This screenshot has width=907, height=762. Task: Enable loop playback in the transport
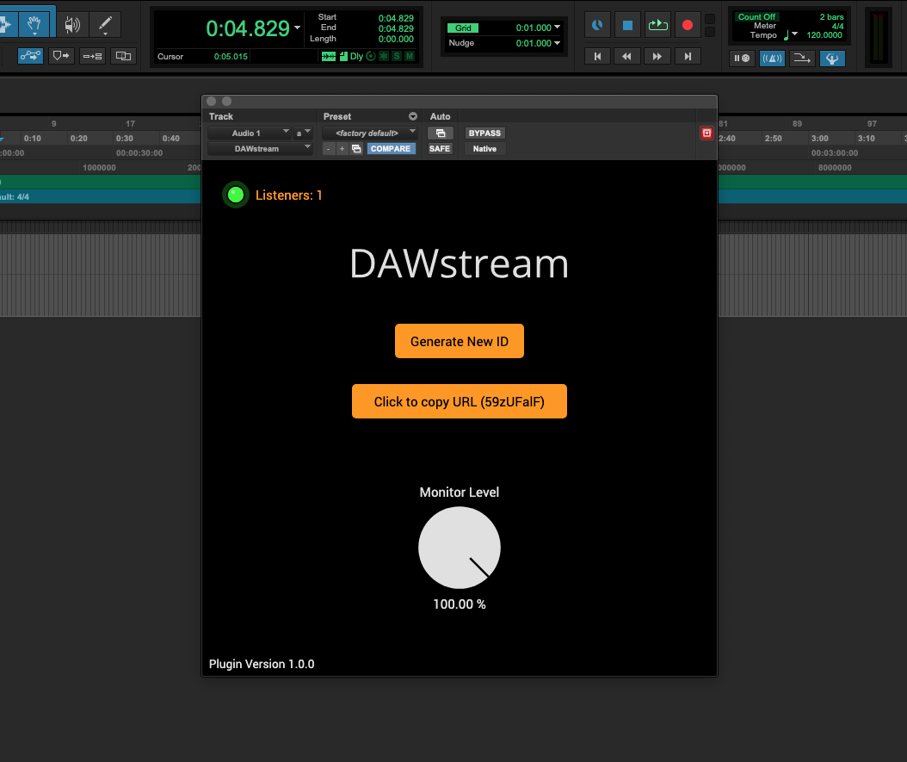(x=658, y=25)
